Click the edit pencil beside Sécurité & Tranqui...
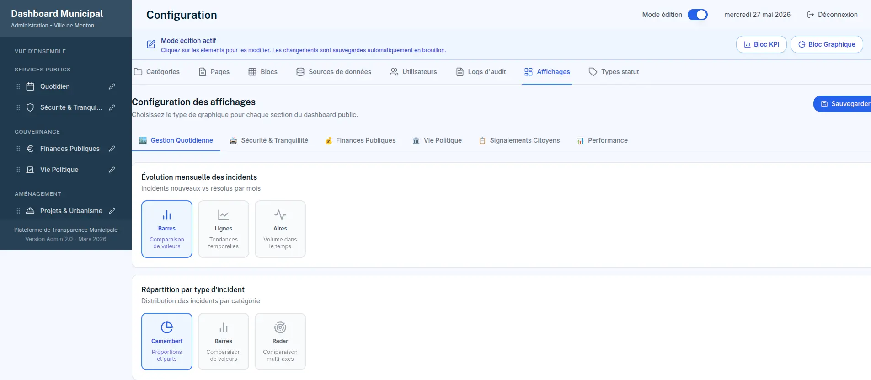Screen dimensions: 871x380 [x=112, y=107]
